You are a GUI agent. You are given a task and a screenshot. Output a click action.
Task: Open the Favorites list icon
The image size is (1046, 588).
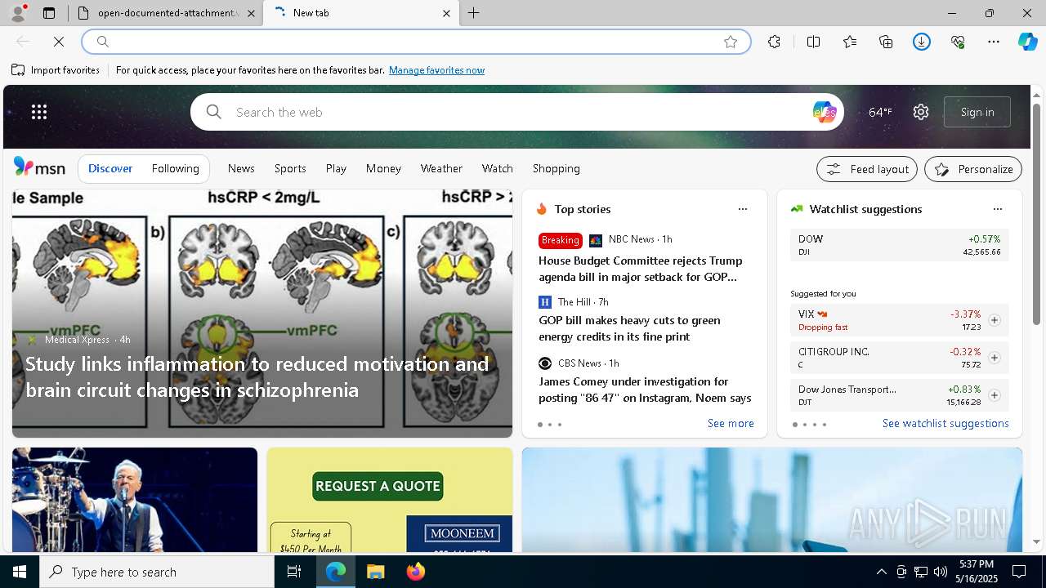[850, 42]
